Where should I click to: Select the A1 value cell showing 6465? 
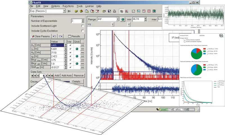(57, 45)
